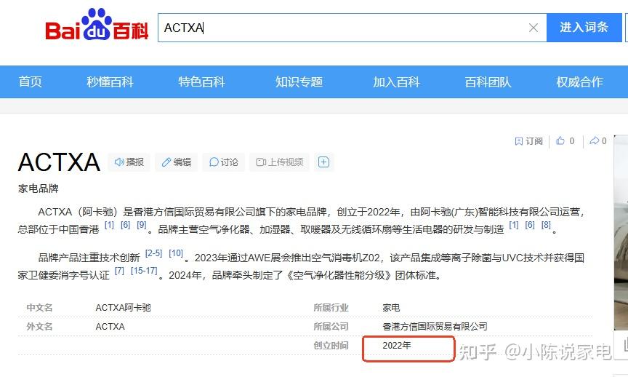Open the 知识专题 navigation tab
Viewport: 628px width, 377px height.
click(299, 82)
